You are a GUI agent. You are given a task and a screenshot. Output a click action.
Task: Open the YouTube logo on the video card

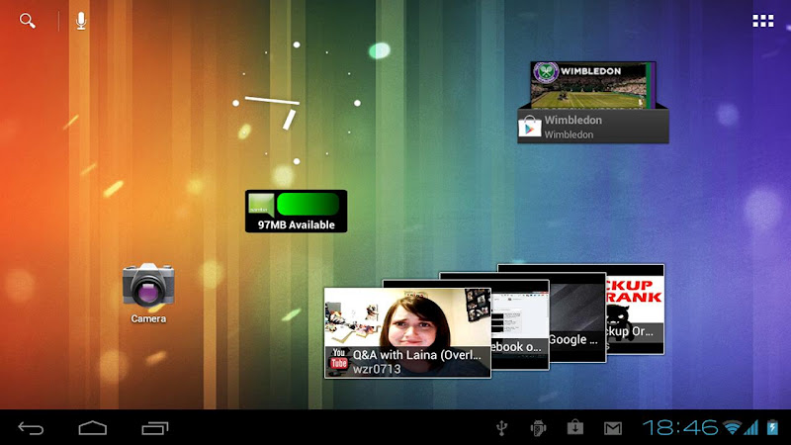point(338,360)
